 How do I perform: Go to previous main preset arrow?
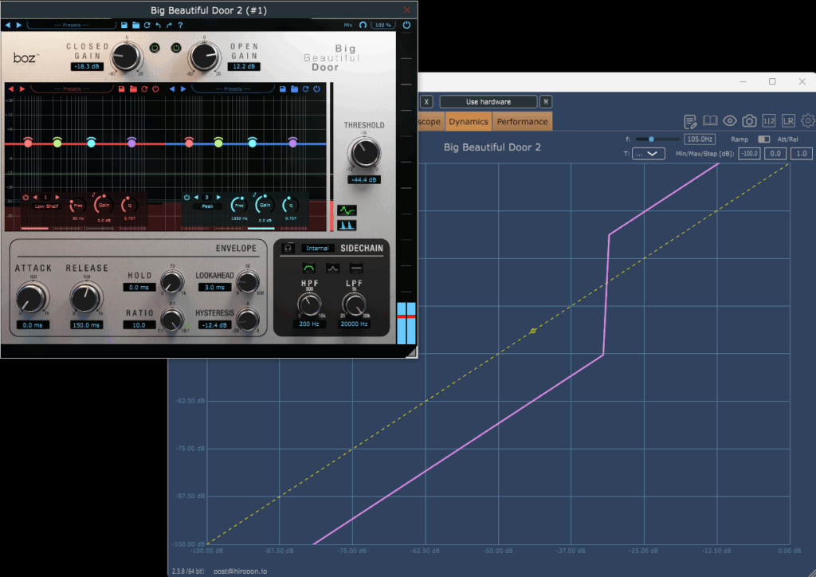8,25
